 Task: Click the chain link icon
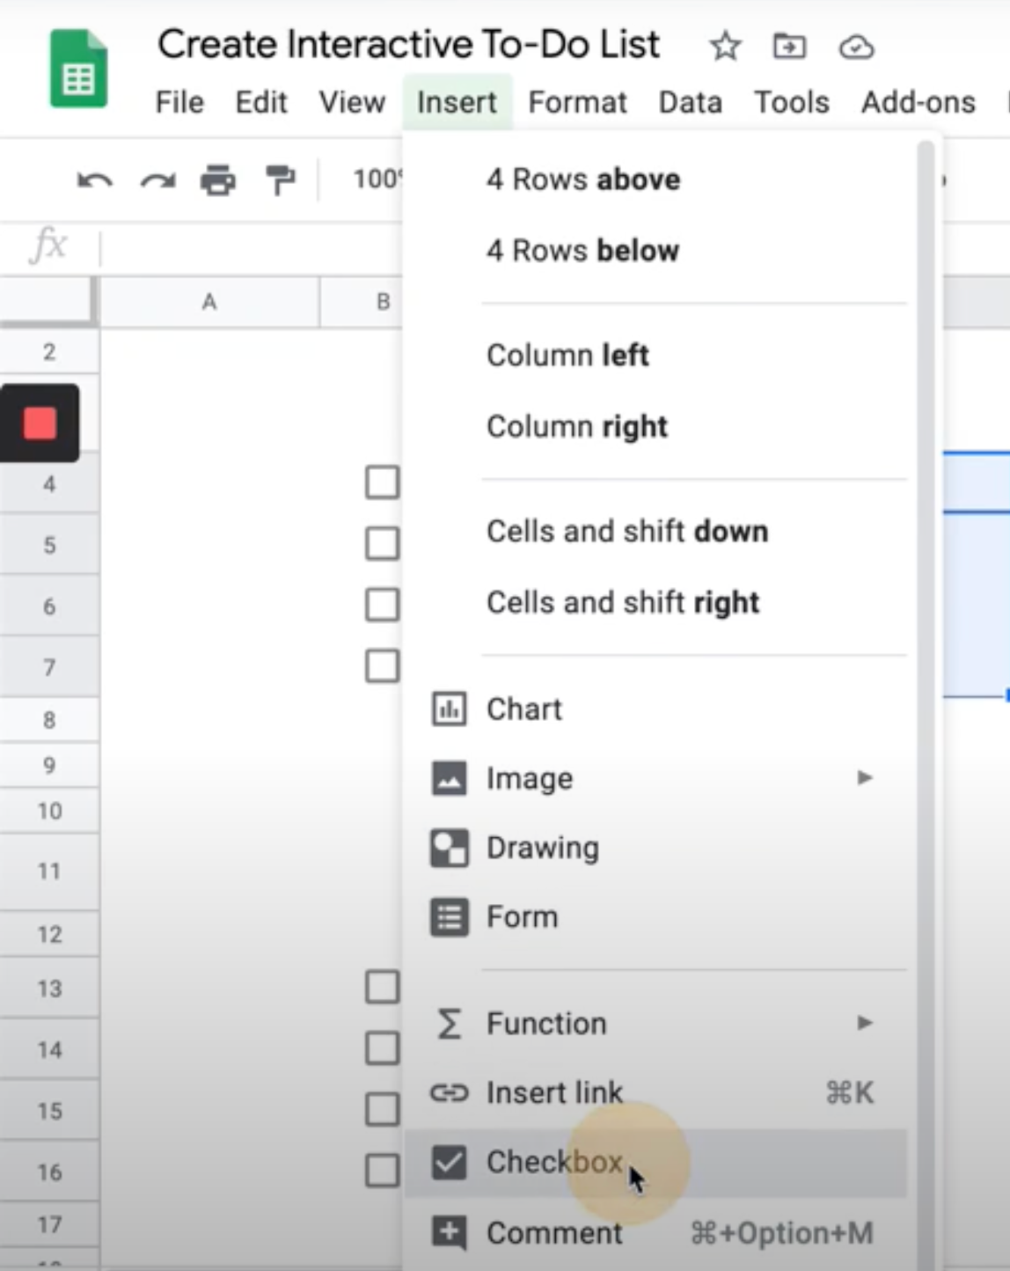[x=449, y=1093]
